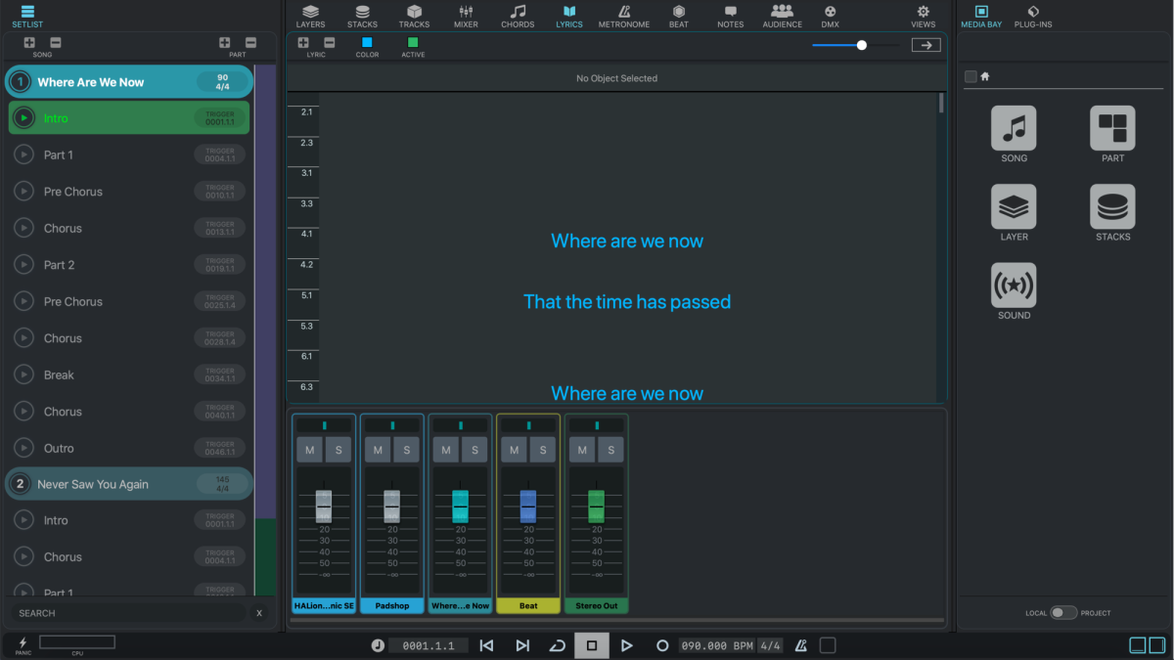
Task: Select the Sound icon in Media Bay
Action: 1014,286
